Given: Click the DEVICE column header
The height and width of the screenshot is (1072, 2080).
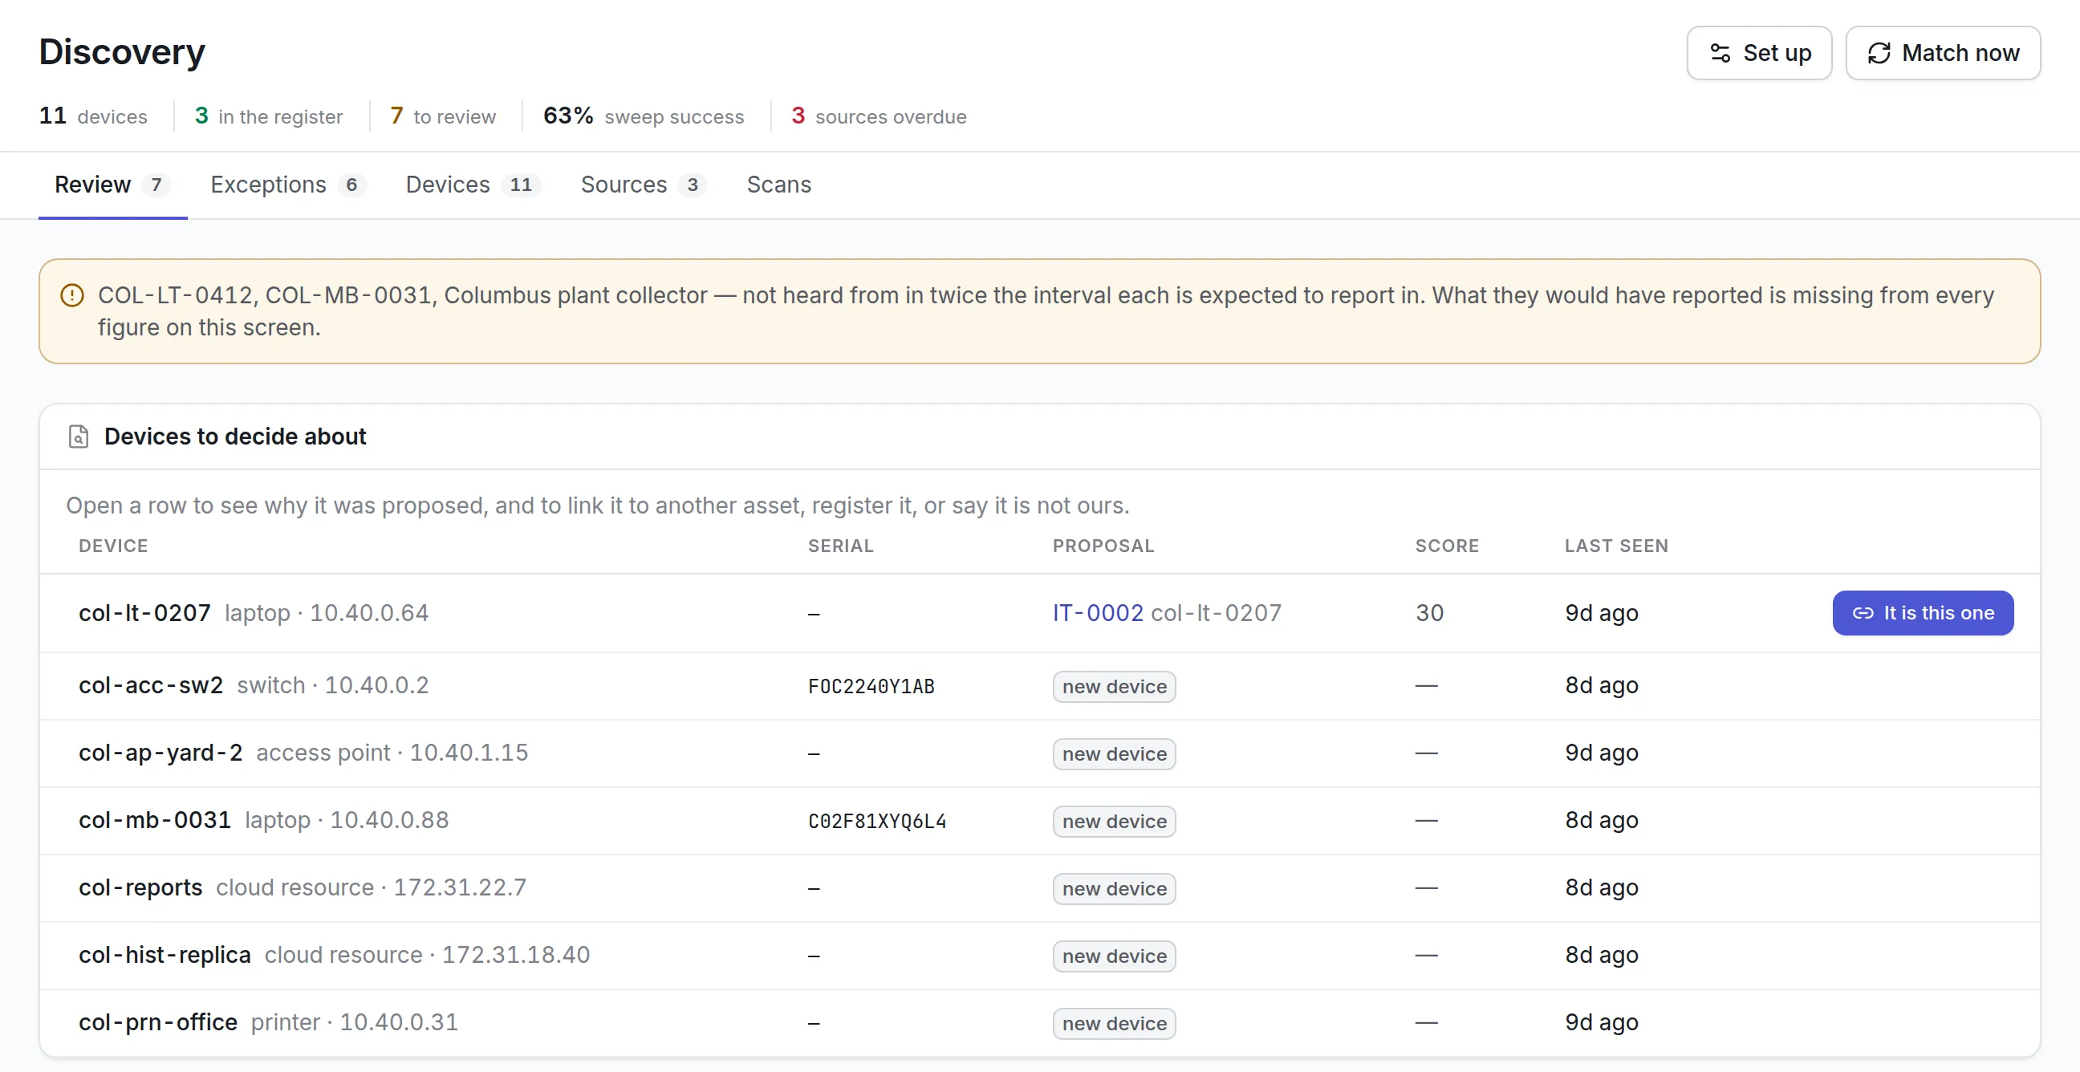Looking at the screenshot, I should [113, 546].
